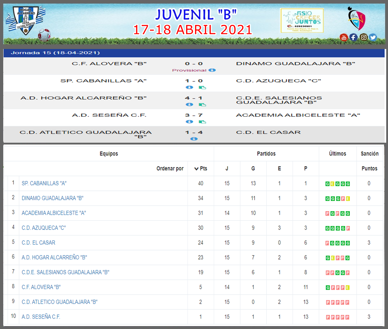Screen dimensions: 388x329
Task: Open the Instagram social icon
Action: (363, 37)
